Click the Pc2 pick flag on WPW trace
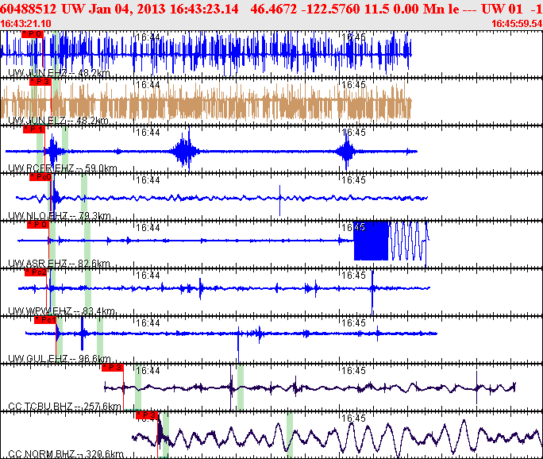Image resolution: width=543 pixels, height=459 pixels. coord(36,272)
